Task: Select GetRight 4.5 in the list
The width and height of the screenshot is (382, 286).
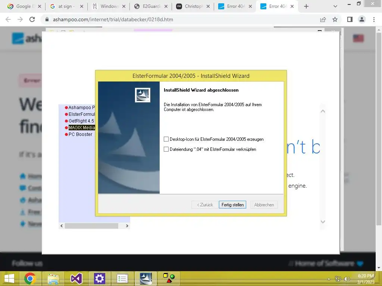Action: pyautogui.click(x=81, y=121)
